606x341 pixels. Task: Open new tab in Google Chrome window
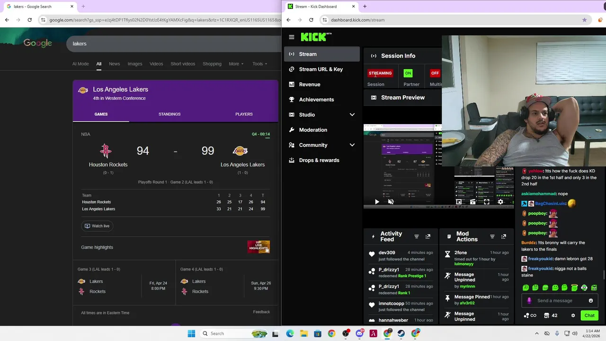pos(83,7)
